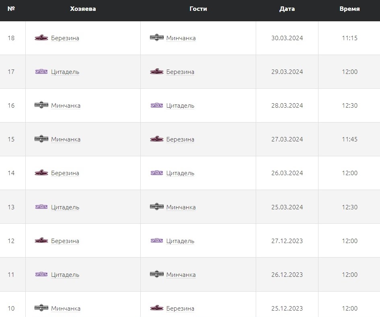This screenshot has width=380, height=317.
Task: Open Березина home team link in match 12
Action: (x=65, y=241)
